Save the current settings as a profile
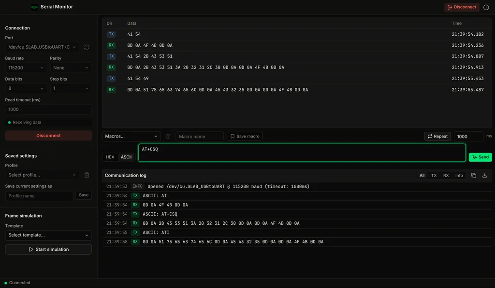Screen dimensions: 495x288 84,195
